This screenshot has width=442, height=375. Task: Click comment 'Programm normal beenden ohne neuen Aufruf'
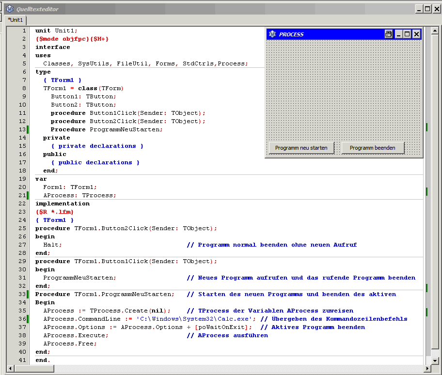click(x=277, y=245)
